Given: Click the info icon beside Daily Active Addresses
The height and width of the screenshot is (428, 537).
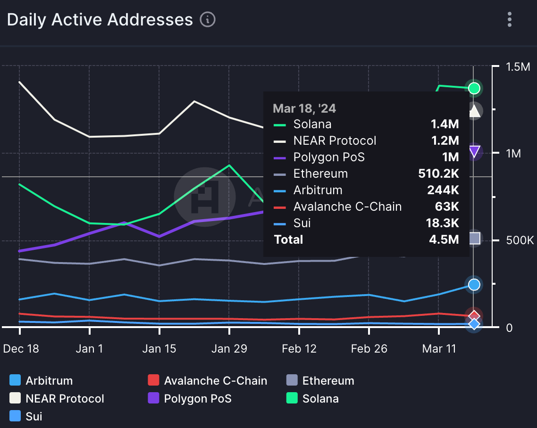Looking at the screenshot, I should (208, 19).
